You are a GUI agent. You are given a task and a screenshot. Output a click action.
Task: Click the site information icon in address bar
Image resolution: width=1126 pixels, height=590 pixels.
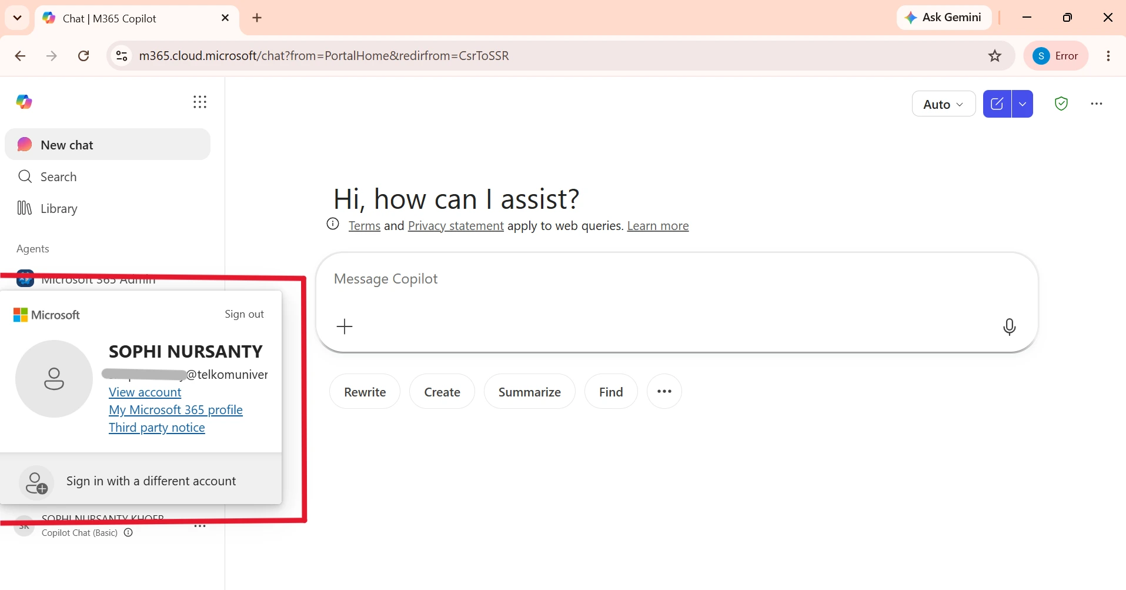(x=122, y=56)
